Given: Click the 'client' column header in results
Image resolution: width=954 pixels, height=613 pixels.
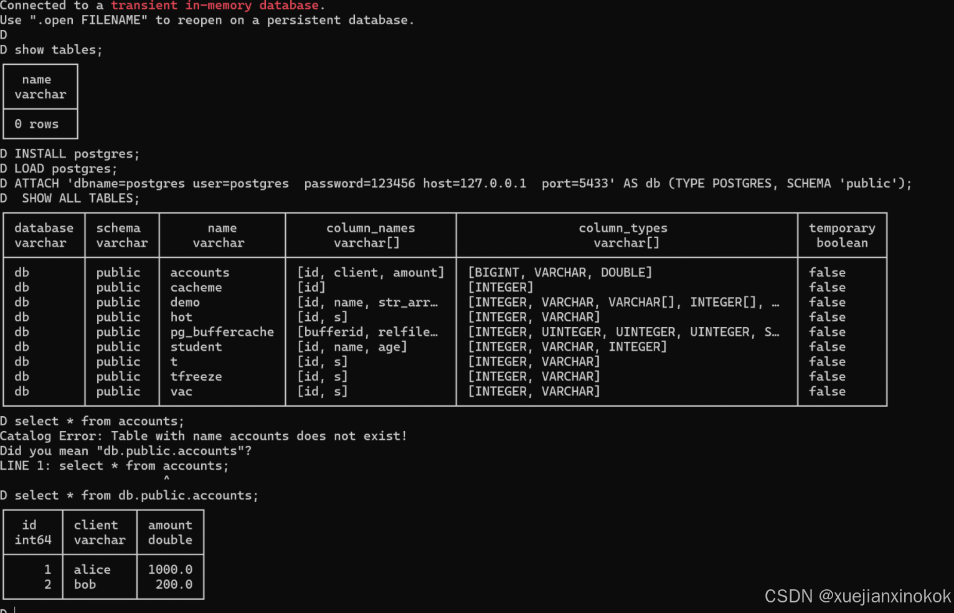Looking at the screenshot, I should (96, 525).
